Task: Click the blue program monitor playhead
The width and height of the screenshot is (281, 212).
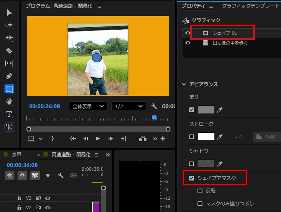Action: click(x=154, y=118)
